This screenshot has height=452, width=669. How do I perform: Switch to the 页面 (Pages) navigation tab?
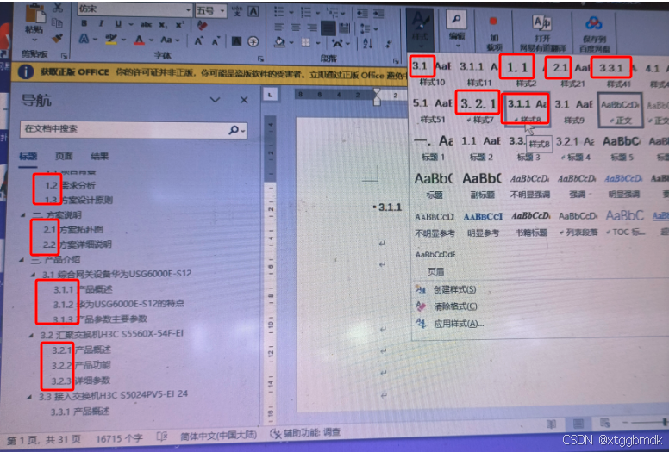[64, 157]
